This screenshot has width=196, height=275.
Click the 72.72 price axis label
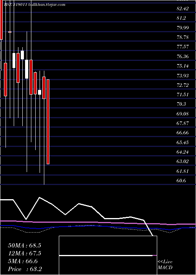coord(183,85)
